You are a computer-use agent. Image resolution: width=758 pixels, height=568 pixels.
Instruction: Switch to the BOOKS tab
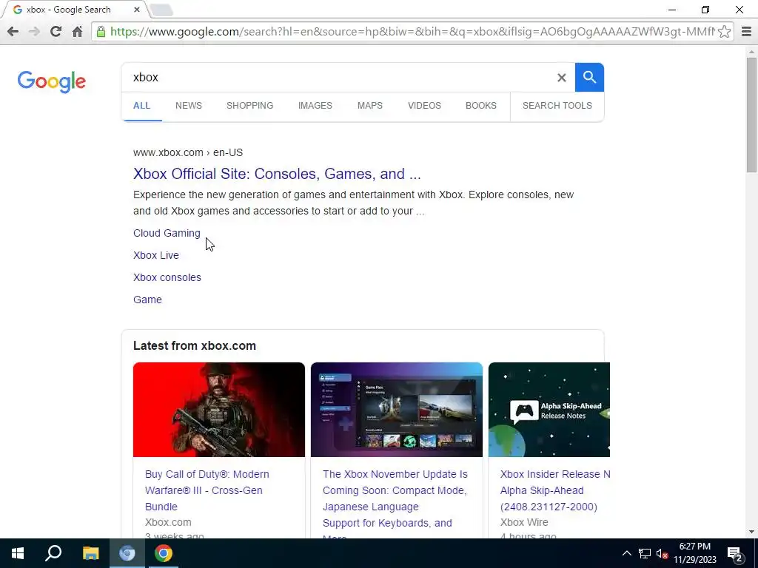481,105
